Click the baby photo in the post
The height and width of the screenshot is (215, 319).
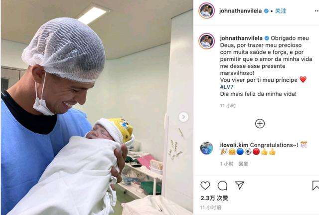(97, 108)
